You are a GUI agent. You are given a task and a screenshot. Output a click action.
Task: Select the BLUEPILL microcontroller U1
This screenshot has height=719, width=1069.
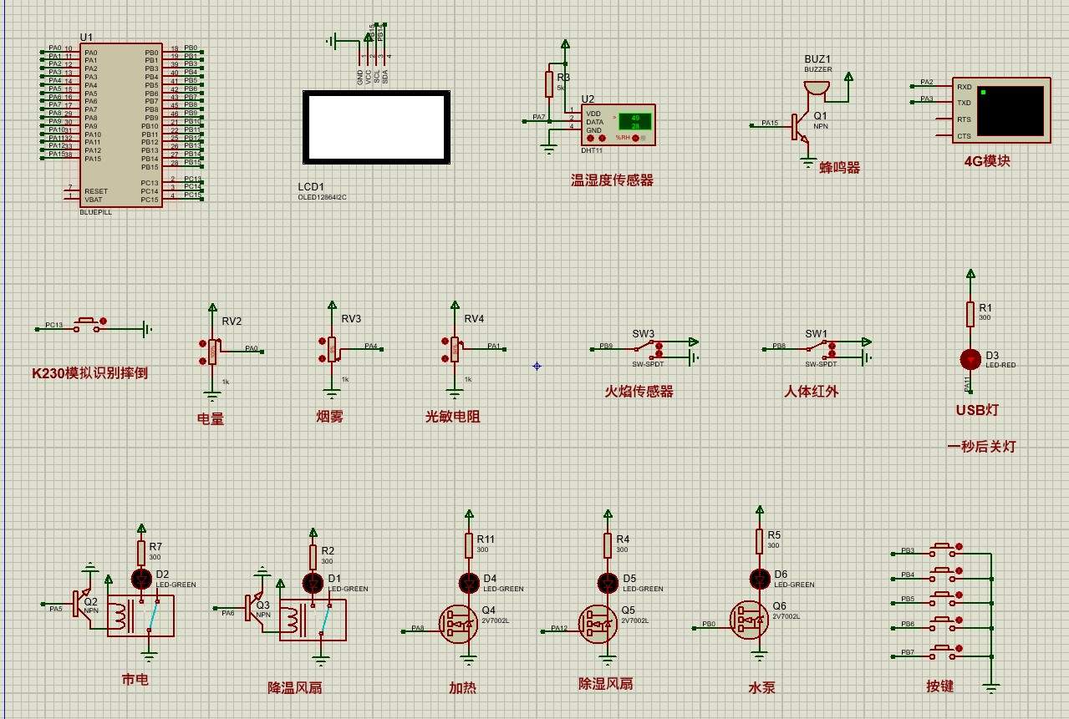coord(121,125)
